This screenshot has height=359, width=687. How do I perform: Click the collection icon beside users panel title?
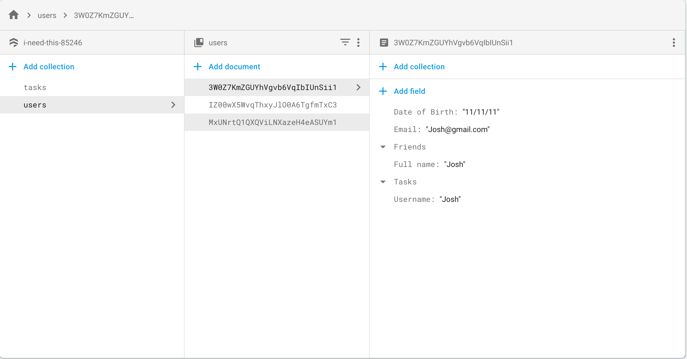point(199,42)
